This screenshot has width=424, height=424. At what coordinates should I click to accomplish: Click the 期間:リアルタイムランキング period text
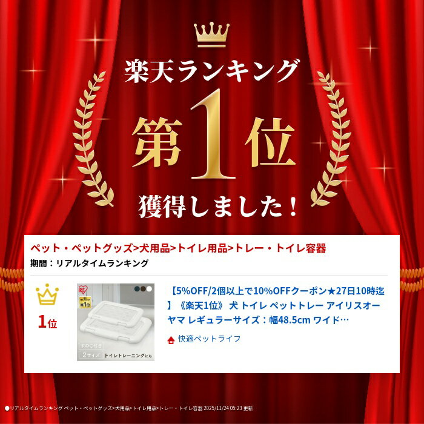pyautogui.click(x=89, y=263)
